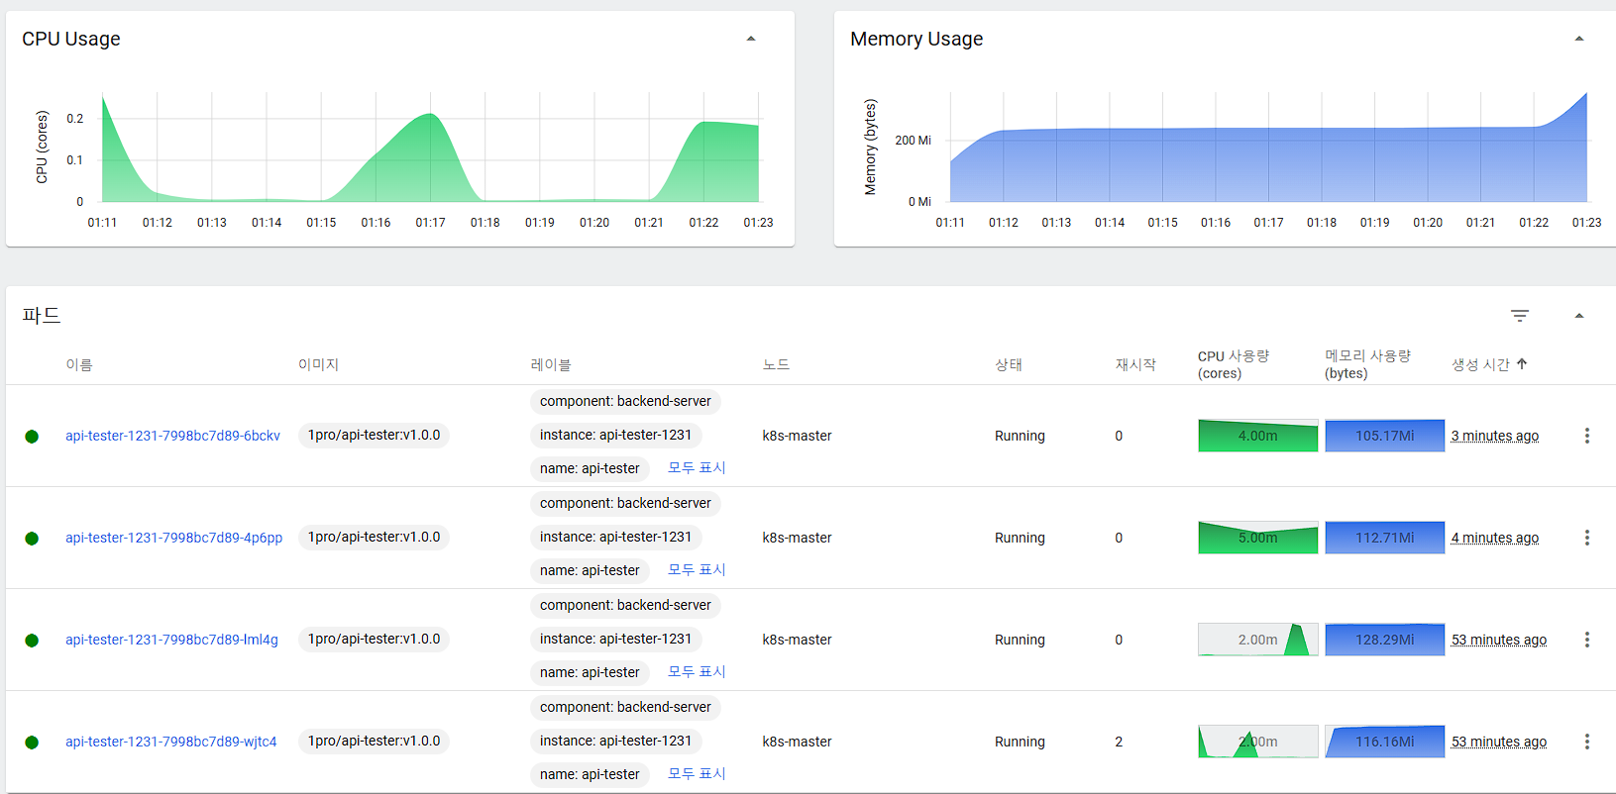Collapse the Memory Usage panel

[x=1579, y=39]
